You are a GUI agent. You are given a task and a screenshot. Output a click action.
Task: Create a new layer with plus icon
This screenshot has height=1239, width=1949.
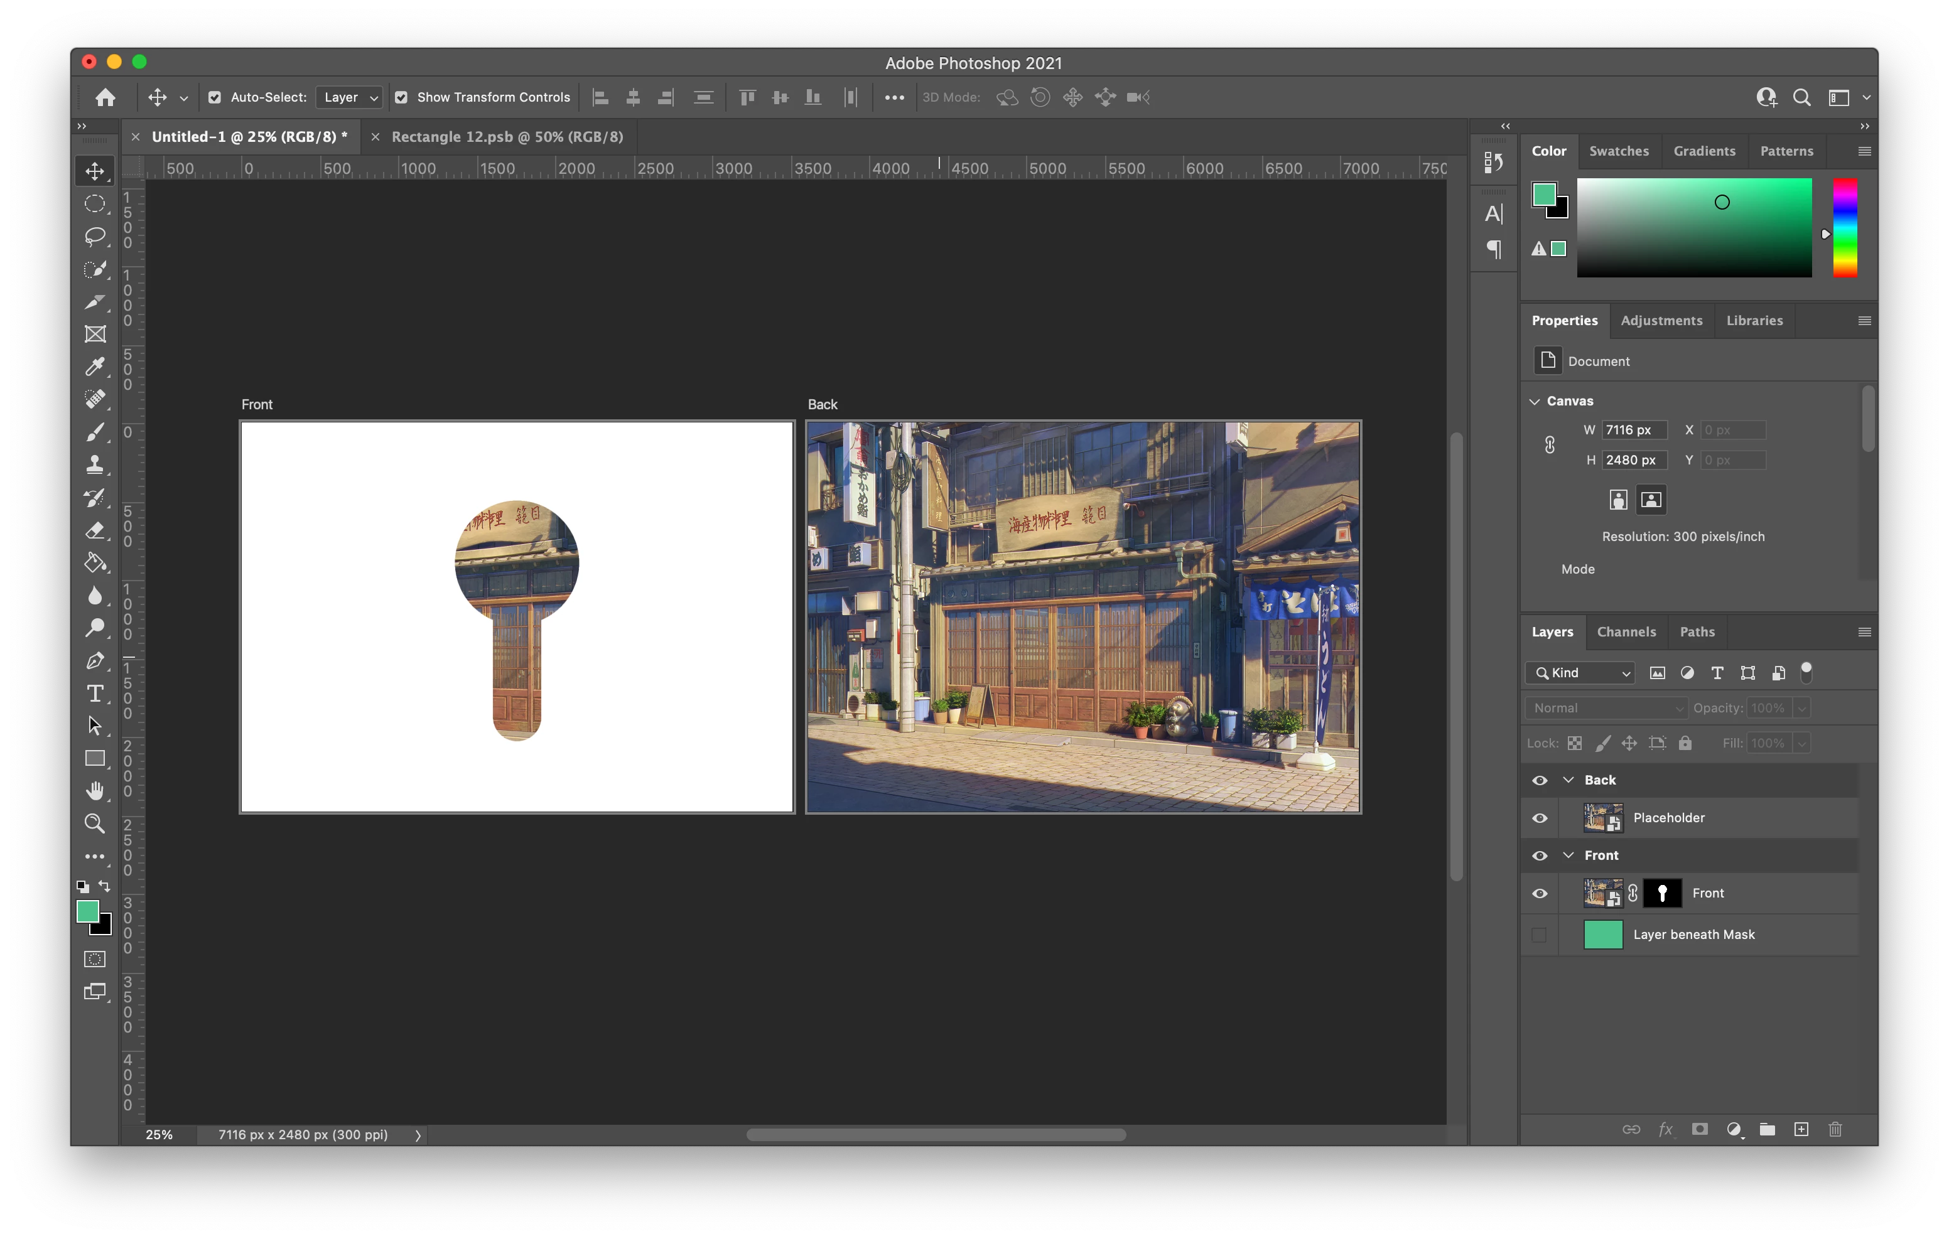point(1801,1129)
